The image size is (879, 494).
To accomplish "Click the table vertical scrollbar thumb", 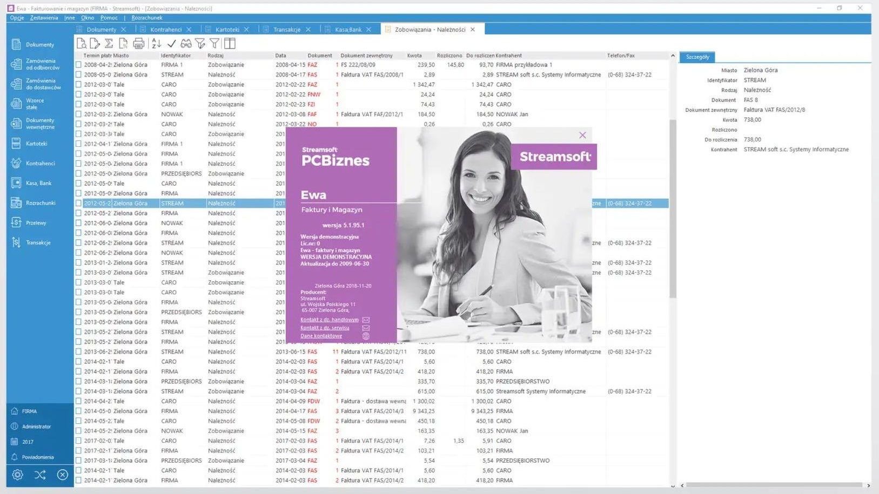I will pos(673,208).
